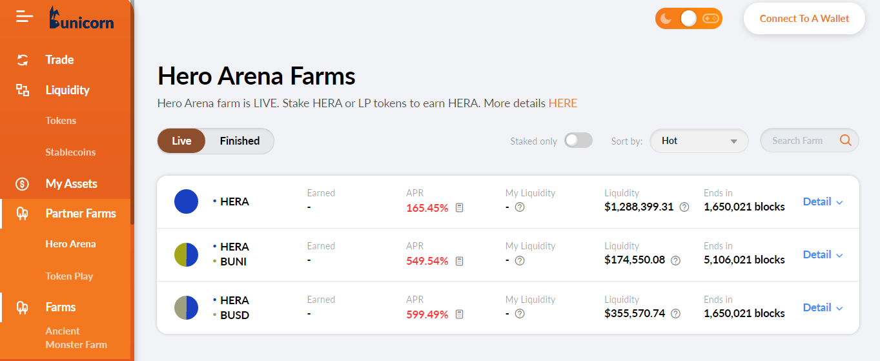Click the search magnifier icon
Screen dimensions: 880x361
(x=845, y=140)
